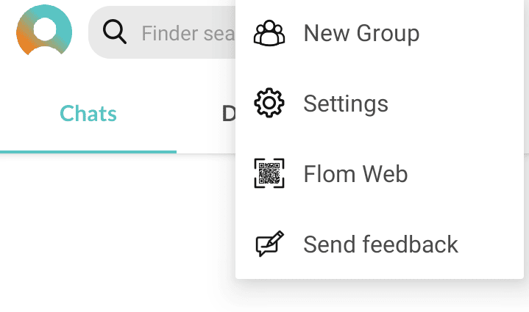Click the Flom Web QR code icon

coord(269,173)
